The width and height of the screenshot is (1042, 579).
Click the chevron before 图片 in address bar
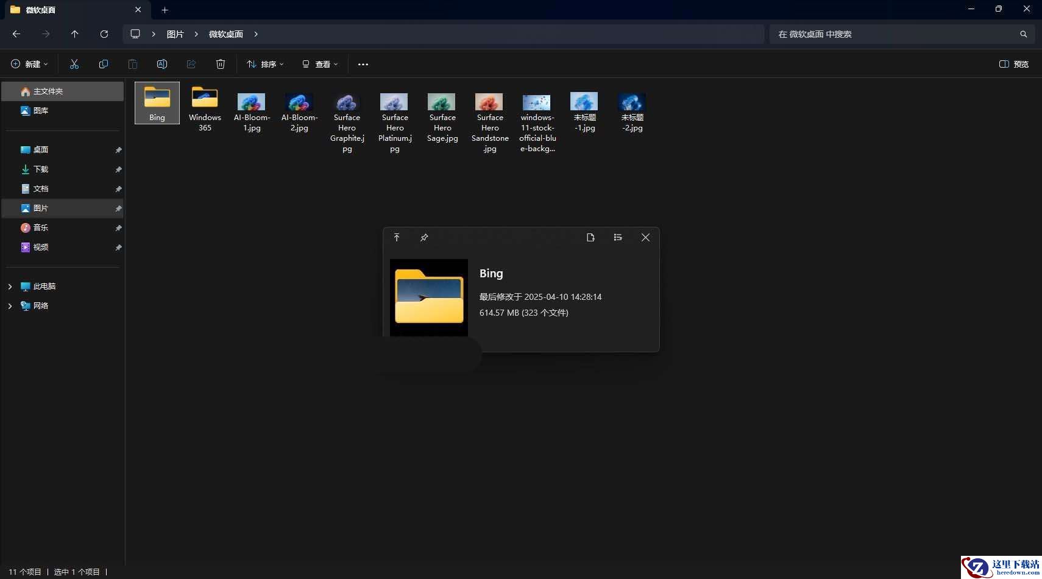154,34
